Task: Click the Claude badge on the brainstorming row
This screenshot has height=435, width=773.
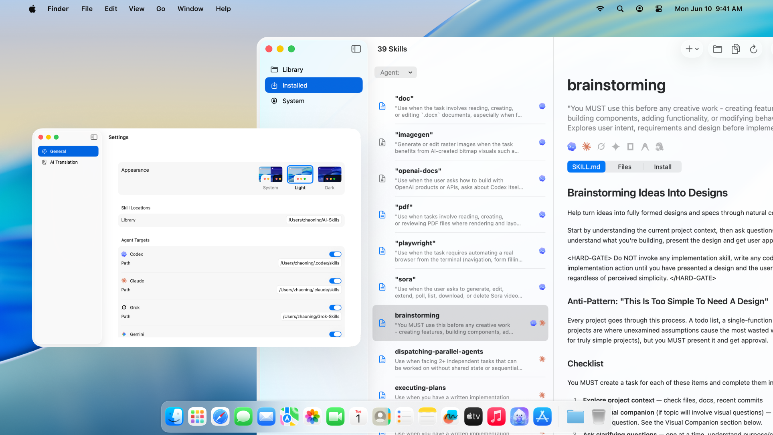Action: [542, 323]
